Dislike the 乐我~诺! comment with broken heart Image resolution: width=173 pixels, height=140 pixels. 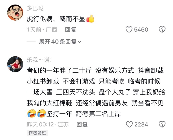tap(162, 124)
